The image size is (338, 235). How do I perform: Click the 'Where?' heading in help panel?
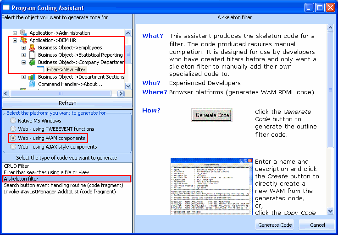tap(155, 92)
